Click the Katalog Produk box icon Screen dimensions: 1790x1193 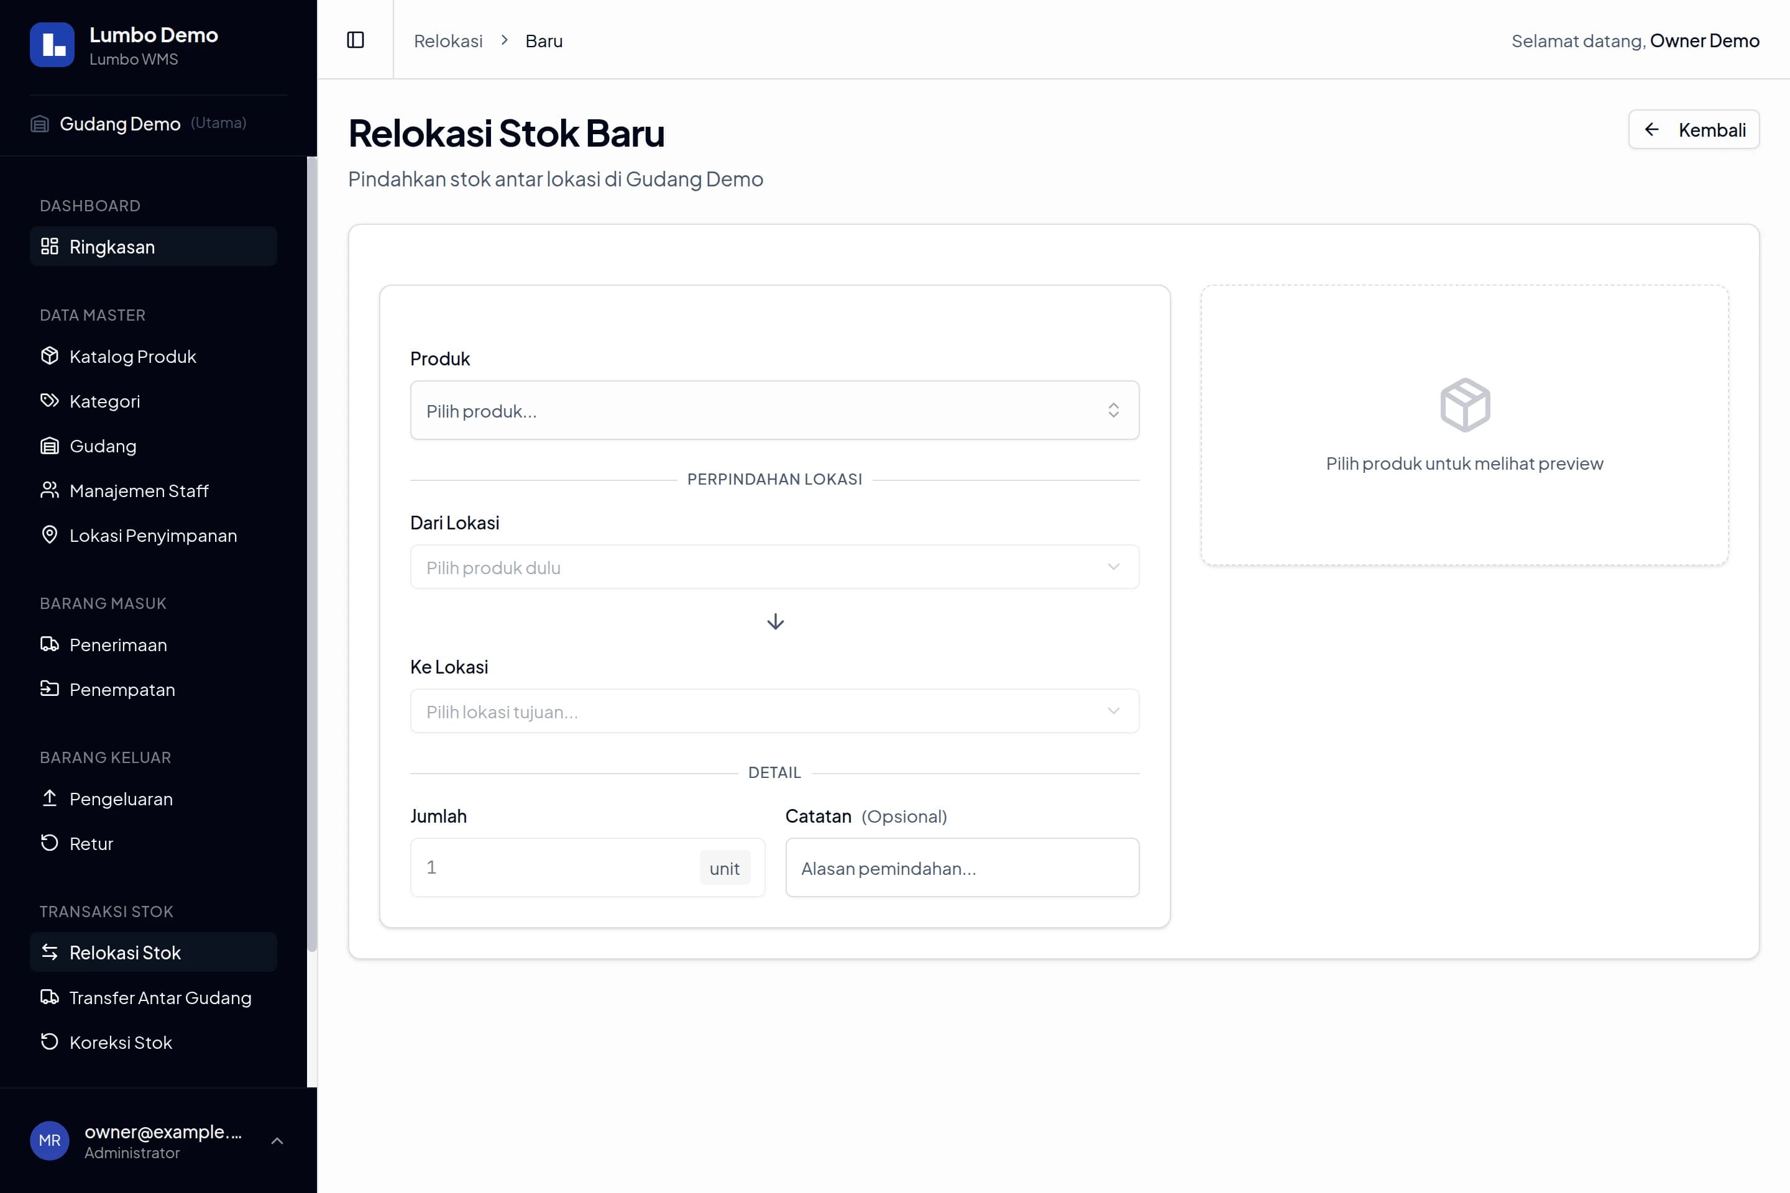point(50,356)
